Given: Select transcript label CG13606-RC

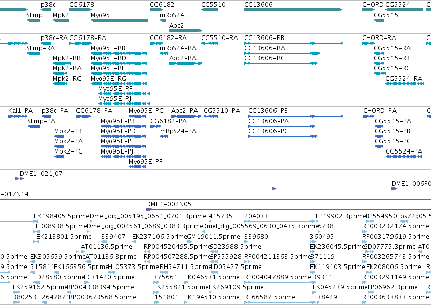Looking at the screenshot, I should click(264, 58).
